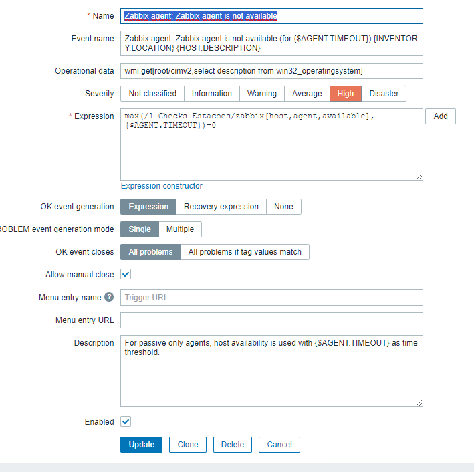Focus the trigger Name input field
Screen dimensions: 474x472
click(271, 16)
